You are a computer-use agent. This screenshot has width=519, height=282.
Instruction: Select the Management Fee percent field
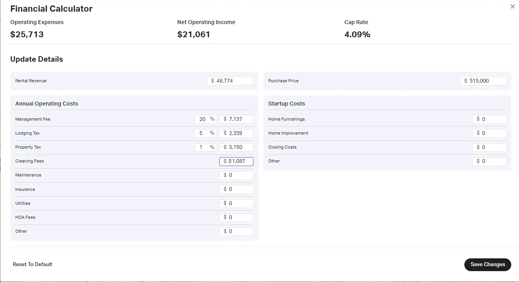click(205, 119)
